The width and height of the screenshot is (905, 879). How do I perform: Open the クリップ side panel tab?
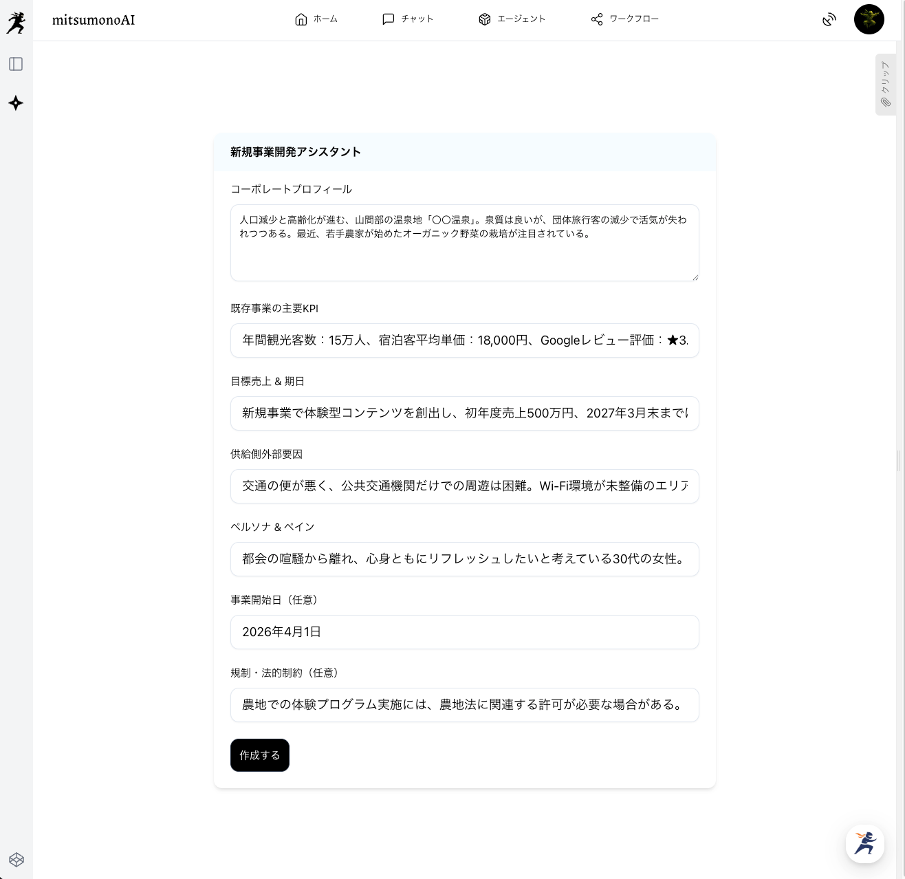(x=885, y=85)
